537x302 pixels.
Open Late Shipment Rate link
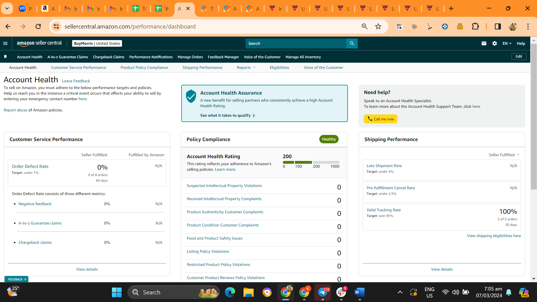click(384, 166)
